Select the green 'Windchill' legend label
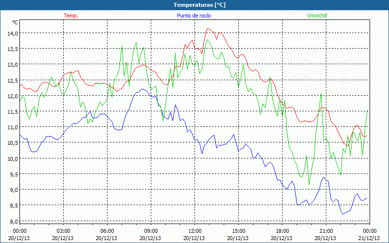 tap(317, 16)
